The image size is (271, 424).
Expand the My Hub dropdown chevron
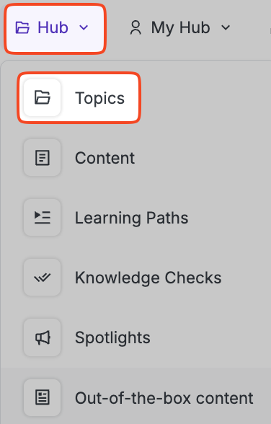pyautogui.click(x=226, y=27)
